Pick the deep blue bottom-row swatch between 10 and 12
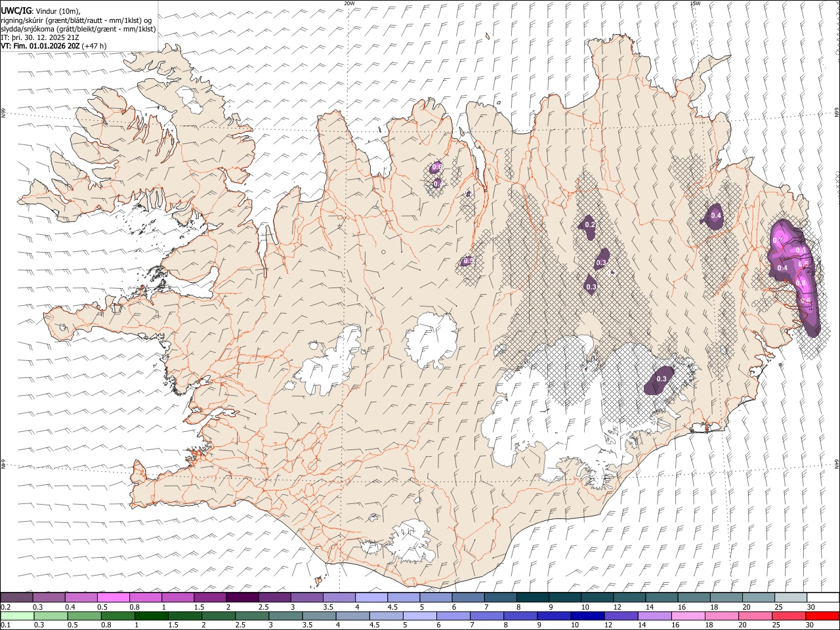 pos(586,616)
